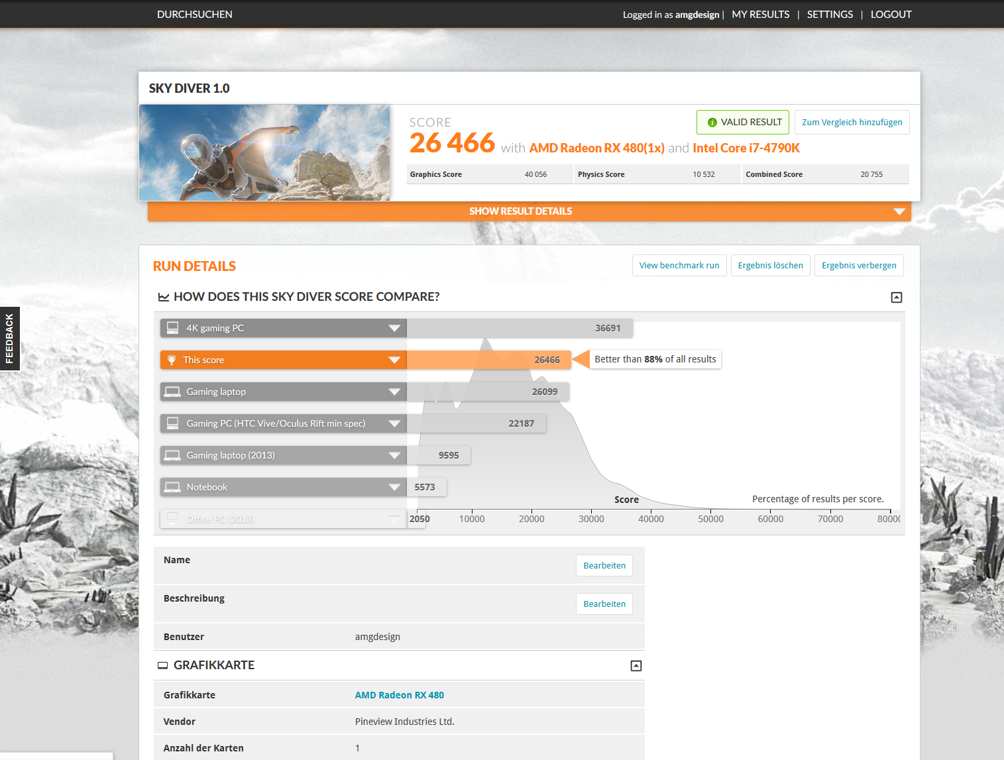Click LOGOUT link

(891, 14)
